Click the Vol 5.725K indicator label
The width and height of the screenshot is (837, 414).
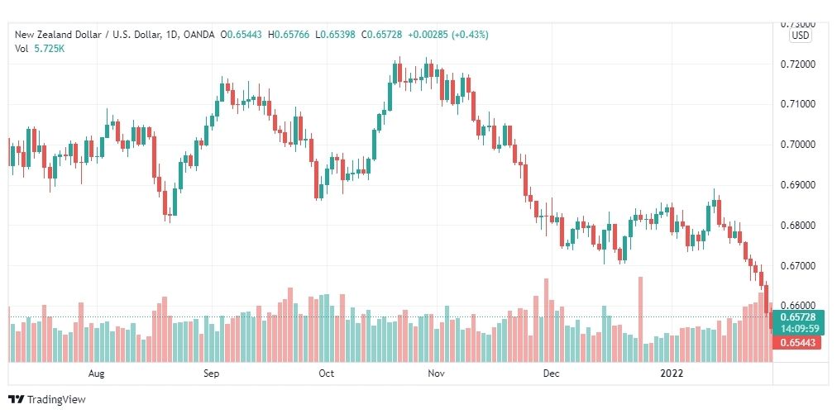coord(40,49)
